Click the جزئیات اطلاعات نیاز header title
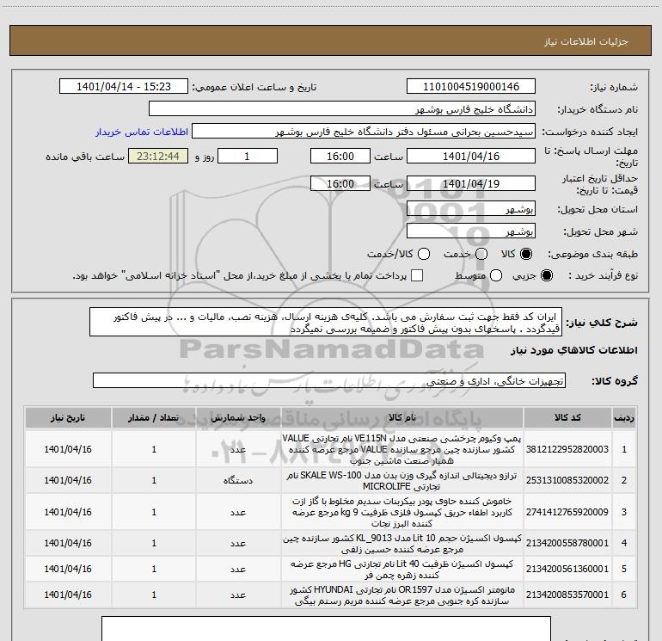Image resolution: width=662 pixels, height=641 pixels. click(x=586, y=41)
